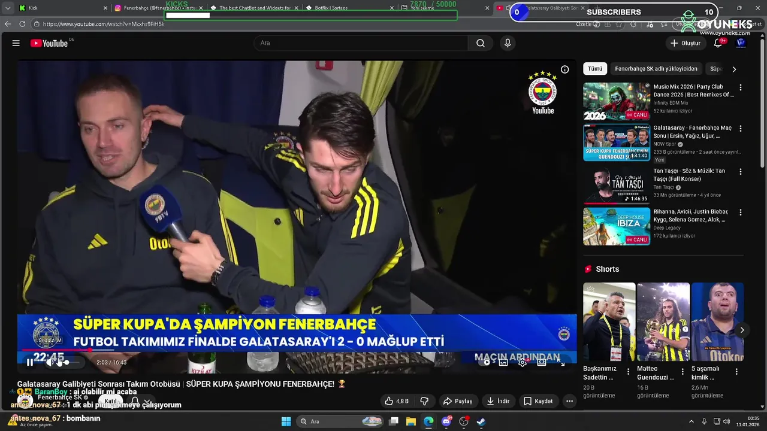This screenshot has width=767, height=431.
Task: Open File Explorer from taskbar
Action: 411,421
